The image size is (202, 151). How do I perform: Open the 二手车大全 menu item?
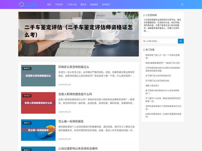(x=72, y=4)
